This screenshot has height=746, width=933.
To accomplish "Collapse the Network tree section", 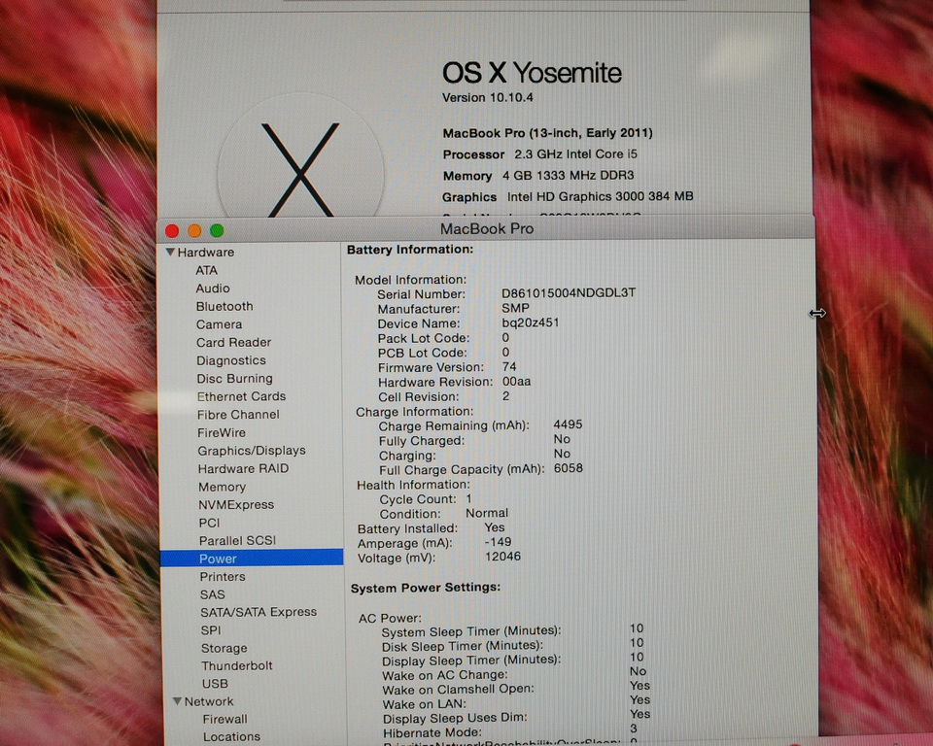I will coord(177,701).
